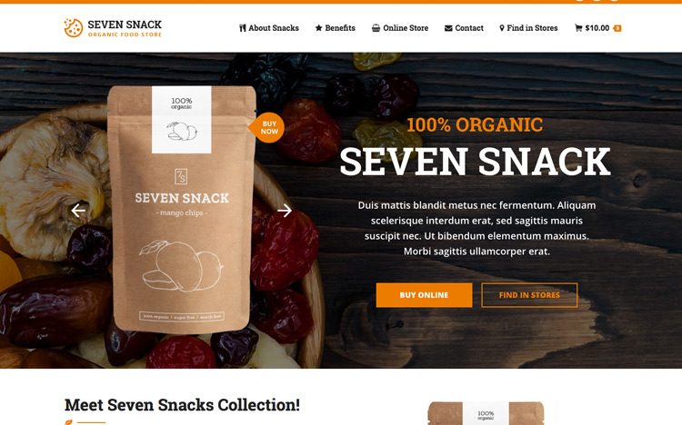The image size is (682, 425).
Task: Click the fork-and-knife icon beside About Snacks
Action: [x=242, y=28]
